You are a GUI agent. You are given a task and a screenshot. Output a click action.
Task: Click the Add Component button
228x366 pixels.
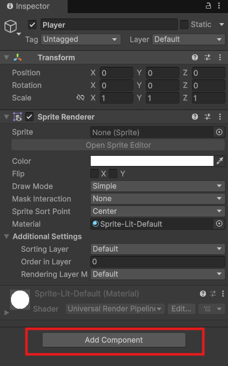[x=114, y=340]
